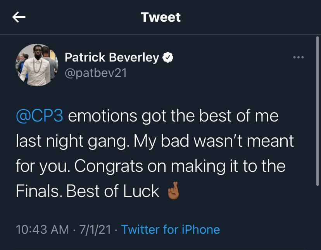Image resolution: width=321 pixels, height=250 pixels.
Task: Click the crossed fingers emoji
Action: (173, 192)
